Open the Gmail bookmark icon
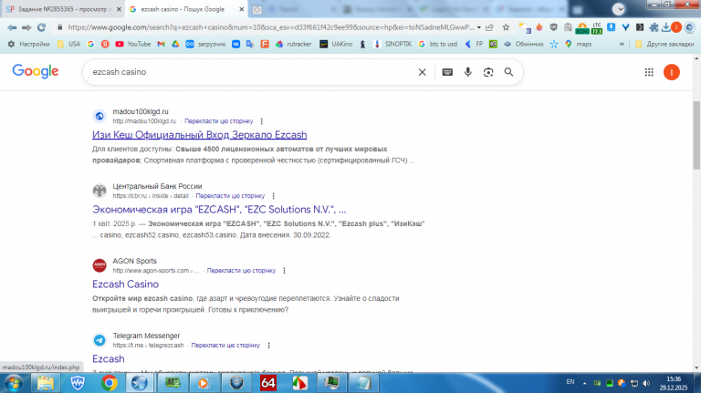Screen dimensions: 701x393 [x=161, y=44]
